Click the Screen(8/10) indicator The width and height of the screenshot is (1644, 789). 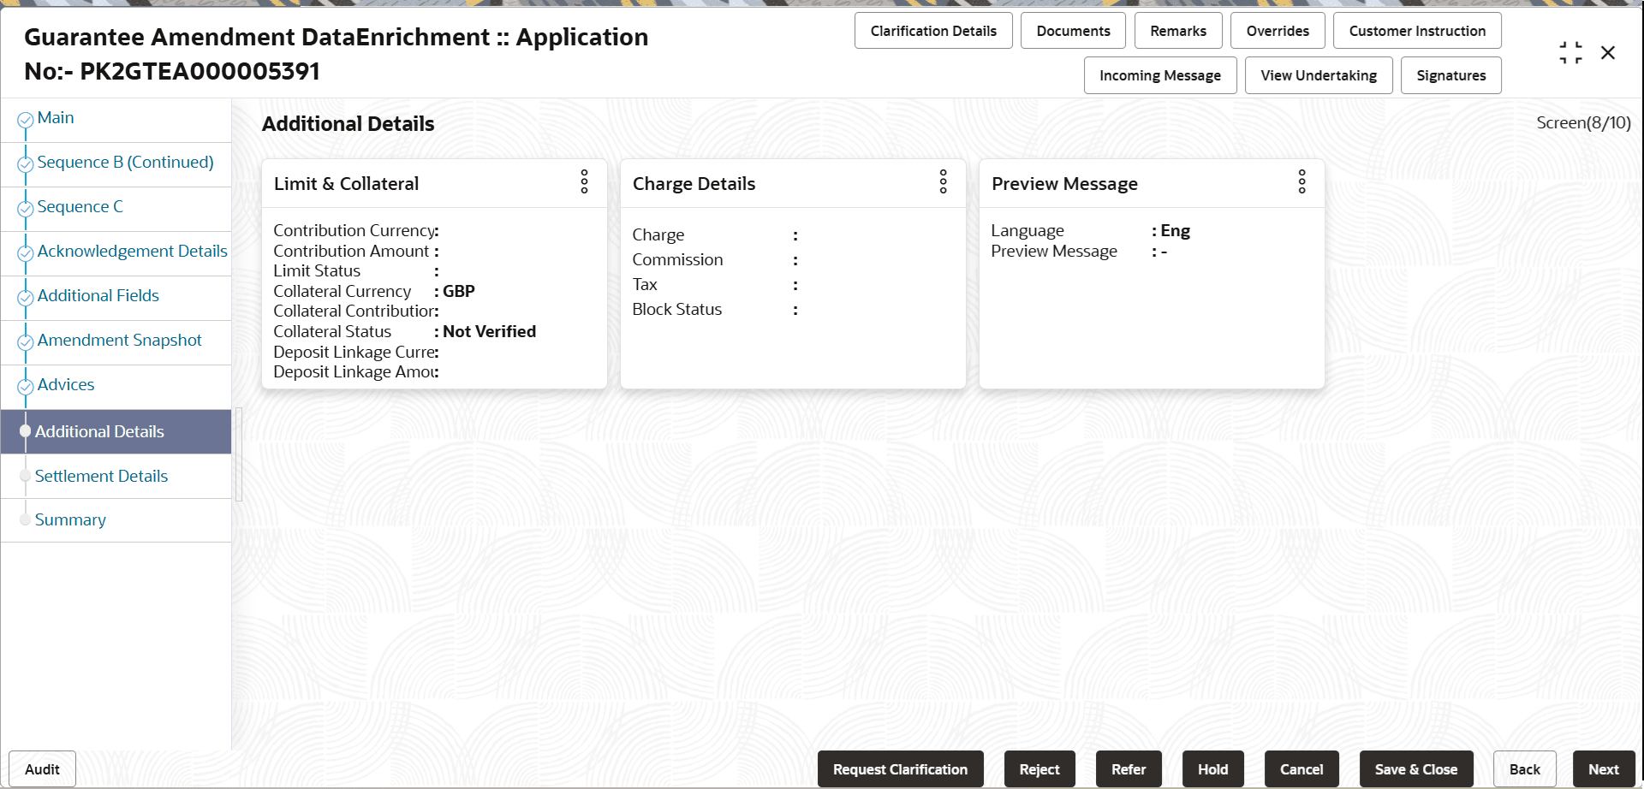1583,123
